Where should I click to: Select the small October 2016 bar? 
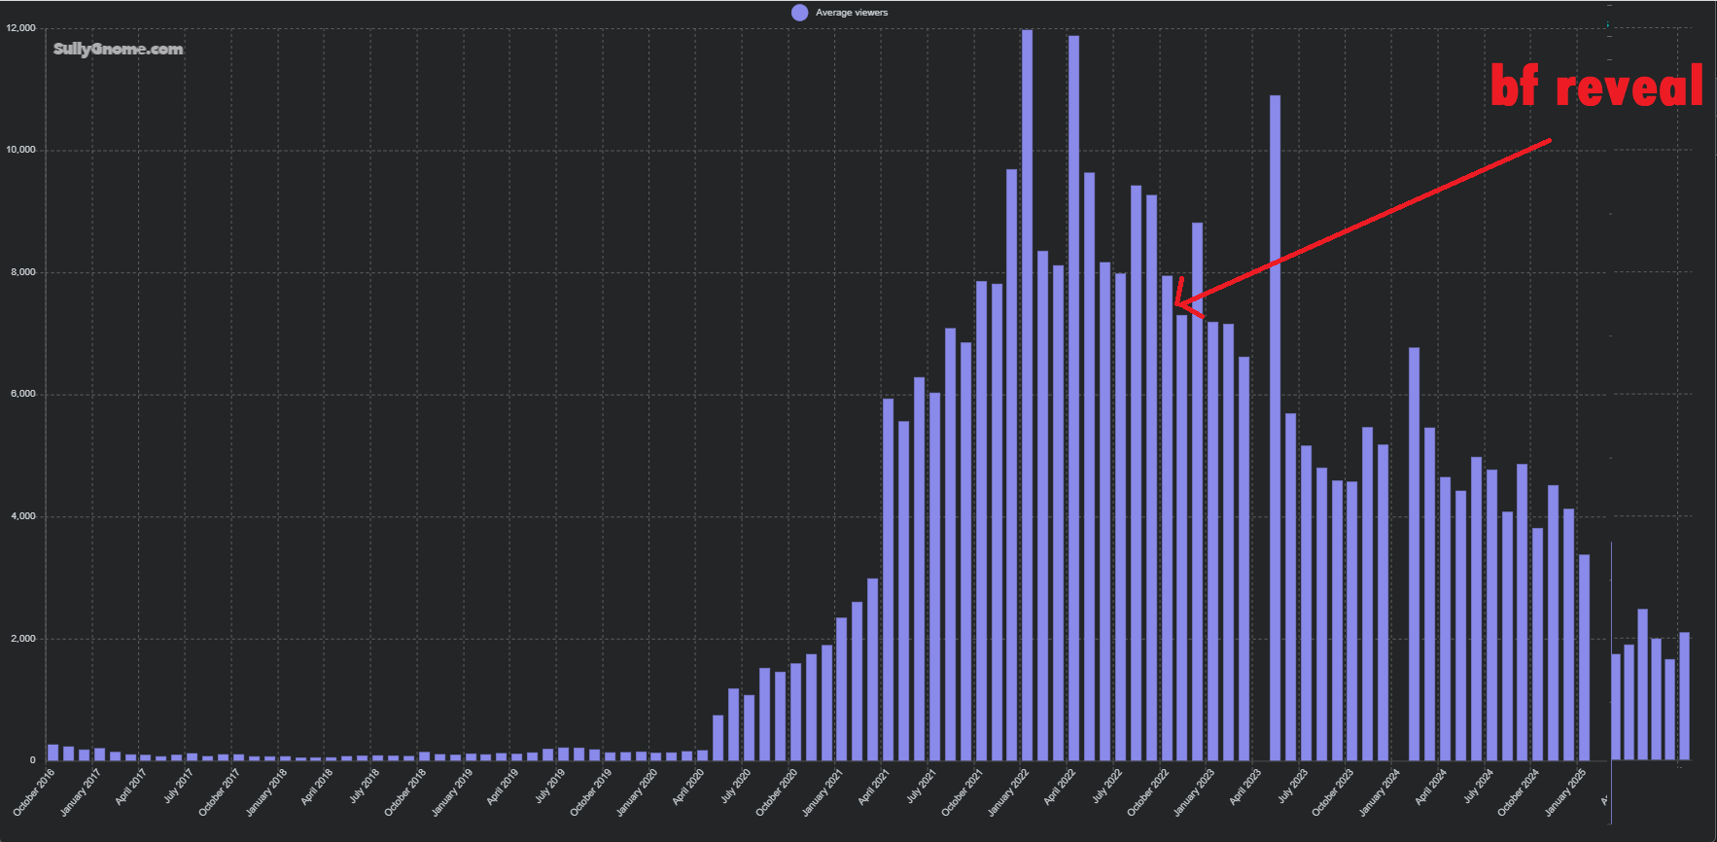(53, 753)
